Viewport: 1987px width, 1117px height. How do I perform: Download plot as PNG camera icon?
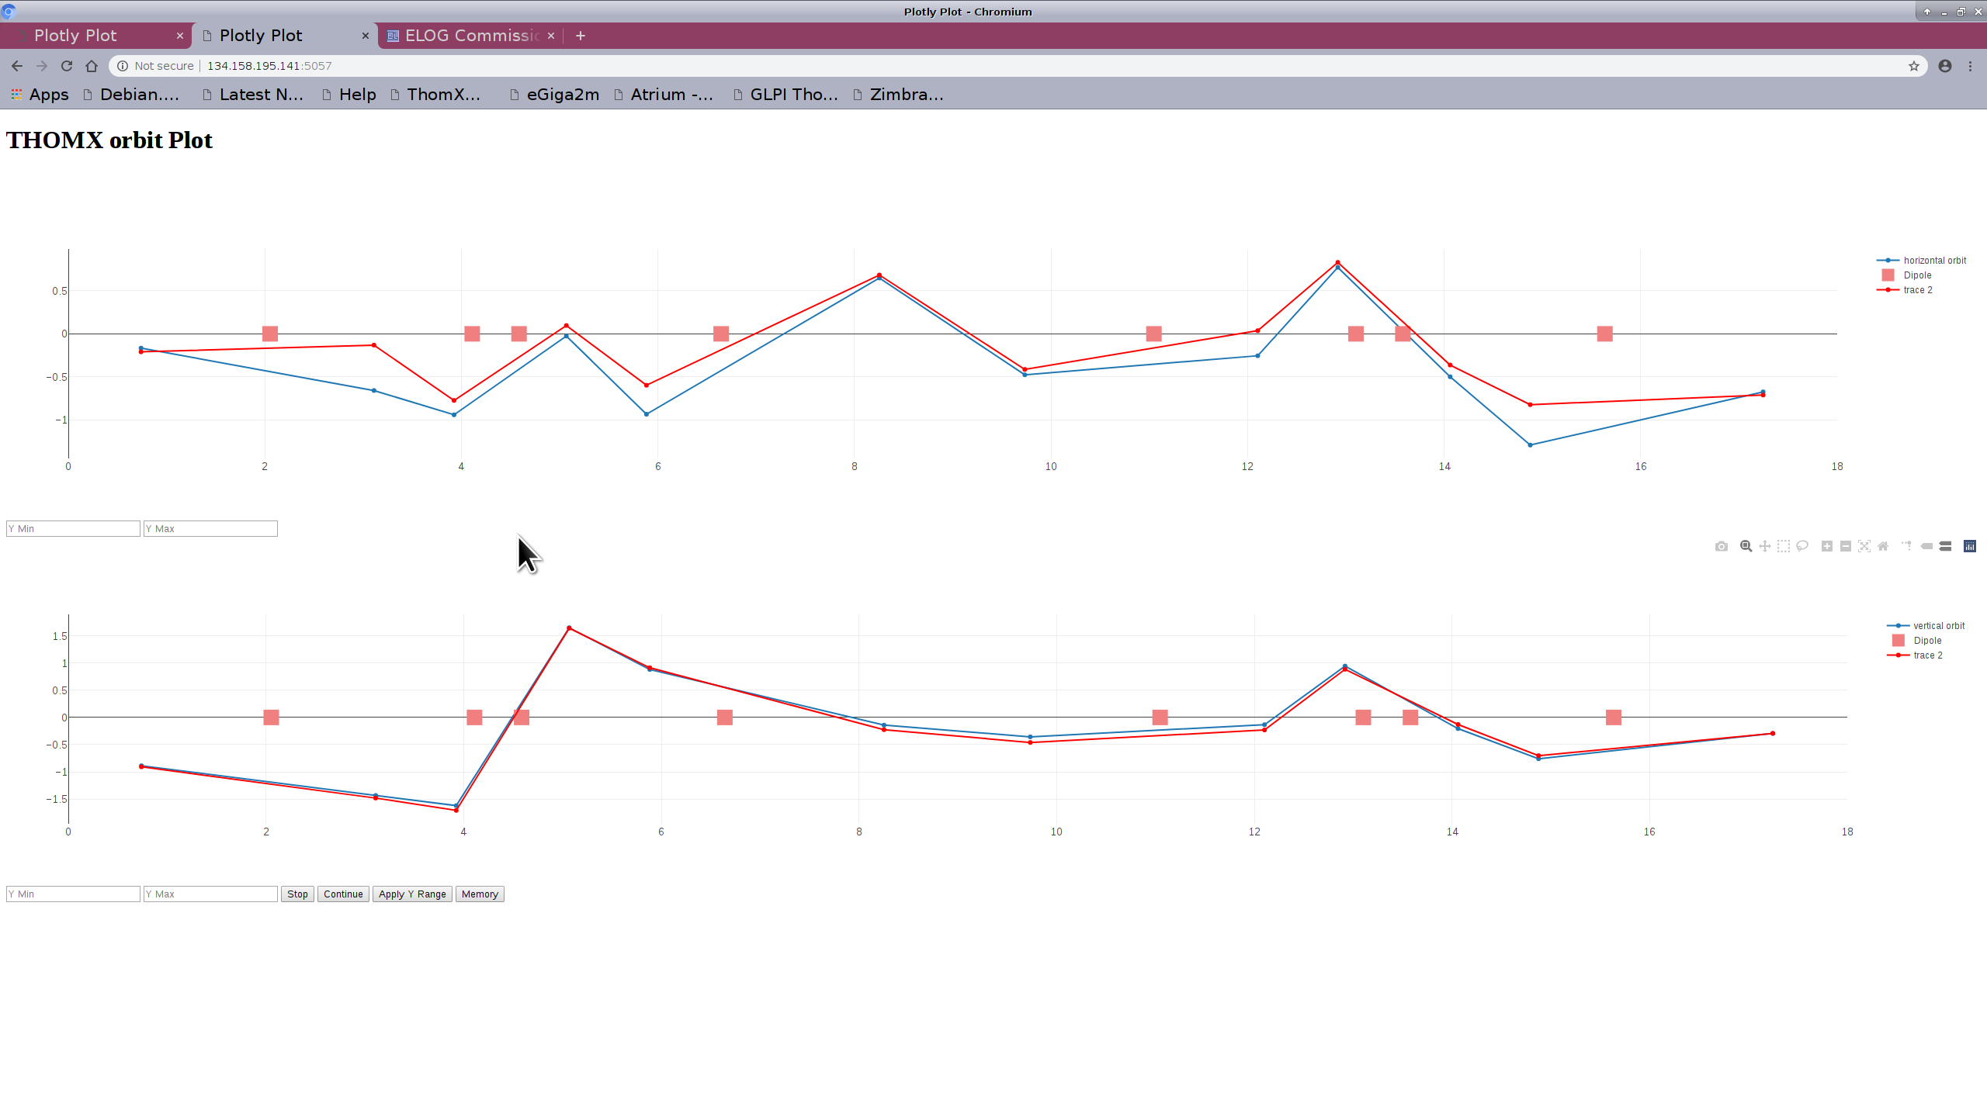coord(1721,546)
